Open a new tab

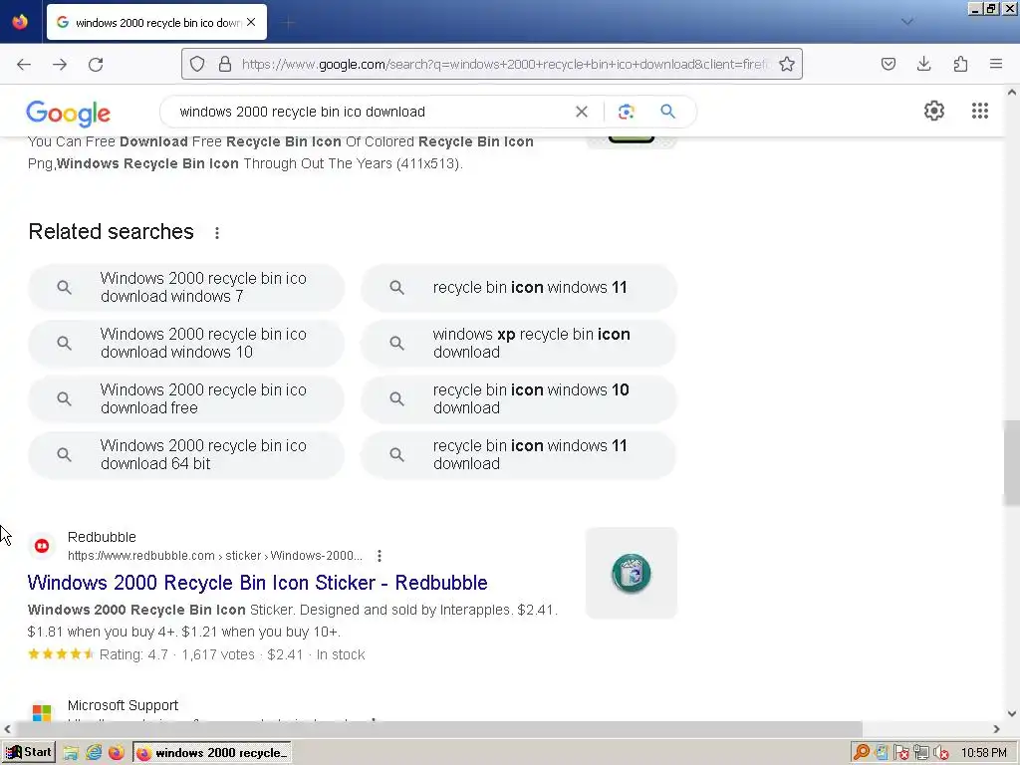tap(288, 23)
